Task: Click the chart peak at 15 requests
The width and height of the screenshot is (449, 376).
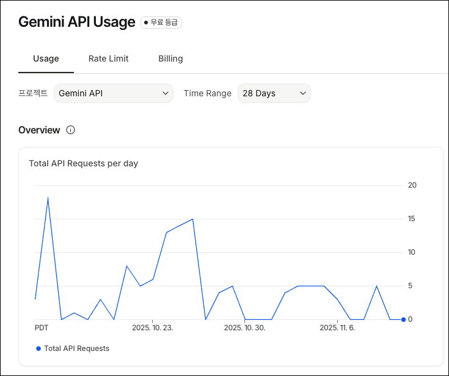Action: click(192, 219)
